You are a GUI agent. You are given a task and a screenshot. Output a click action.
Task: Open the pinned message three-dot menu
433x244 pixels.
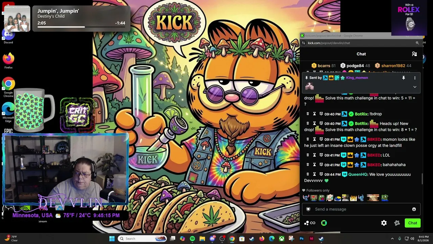point(415,78)
